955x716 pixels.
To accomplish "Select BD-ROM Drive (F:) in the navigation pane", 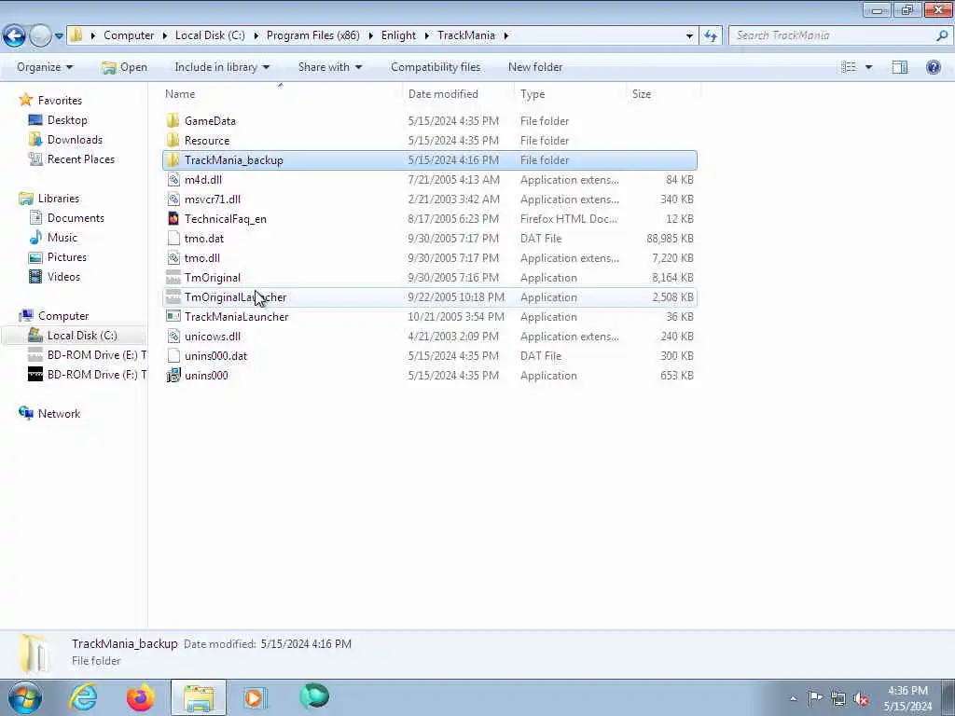I will (96, 375).
